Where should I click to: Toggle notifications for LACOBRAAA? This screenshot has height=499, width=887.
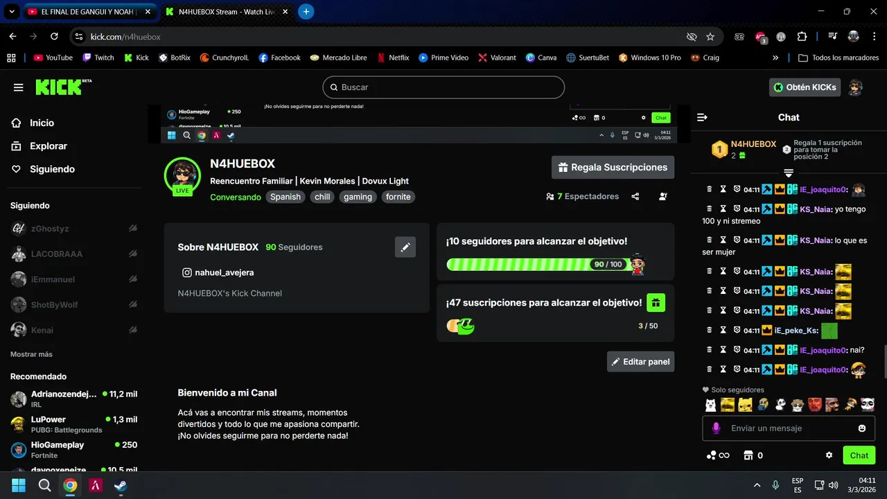pyautogui.click(x=132, y=254)
